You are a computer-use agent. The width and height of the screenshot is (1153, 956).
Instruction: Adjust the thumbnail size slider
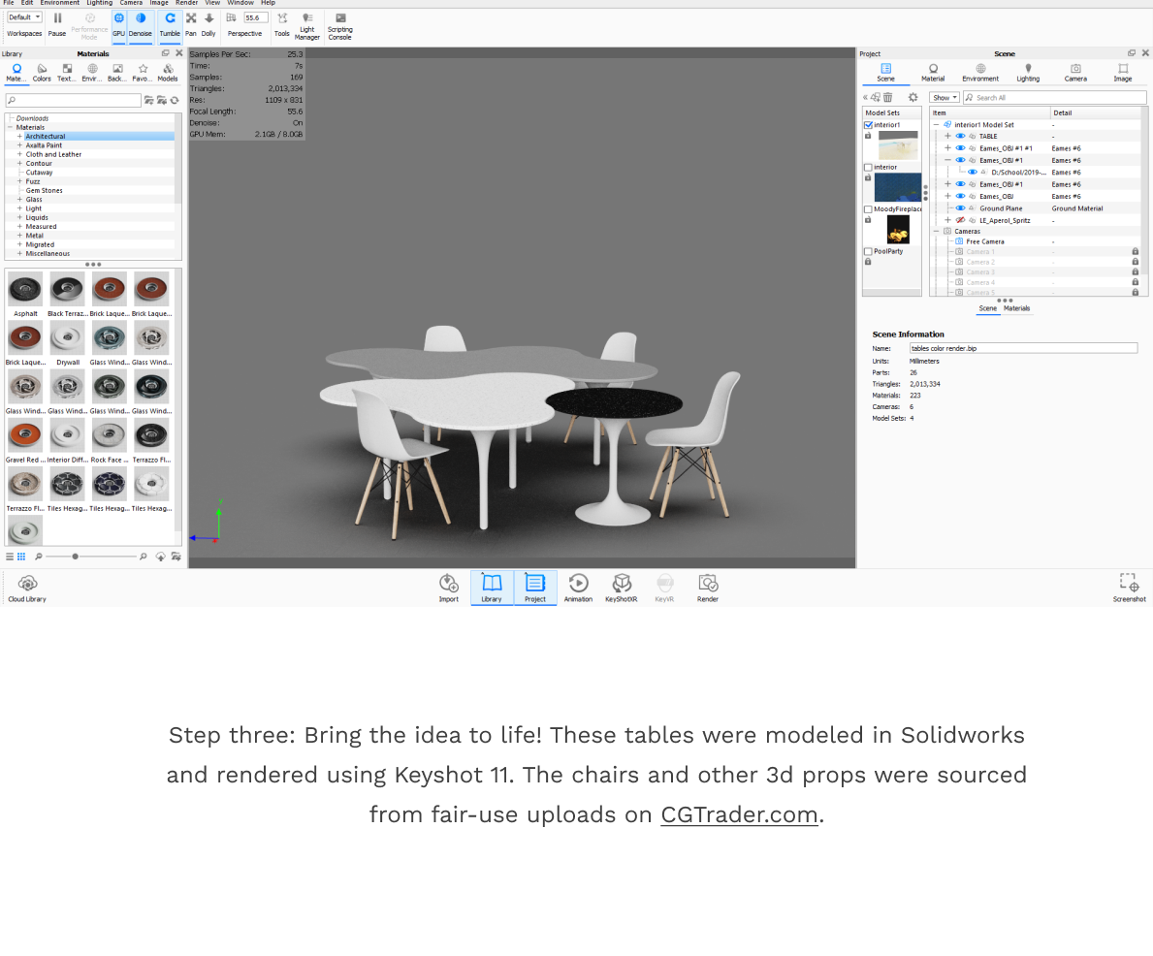click(75, 557)
